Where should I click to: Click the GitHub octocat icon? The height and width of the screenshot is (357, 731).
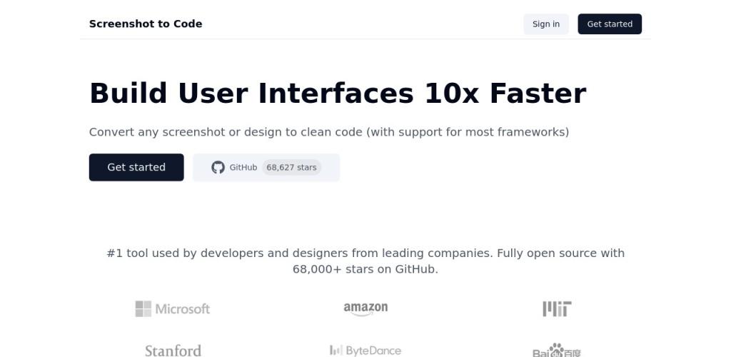point(218,167)
